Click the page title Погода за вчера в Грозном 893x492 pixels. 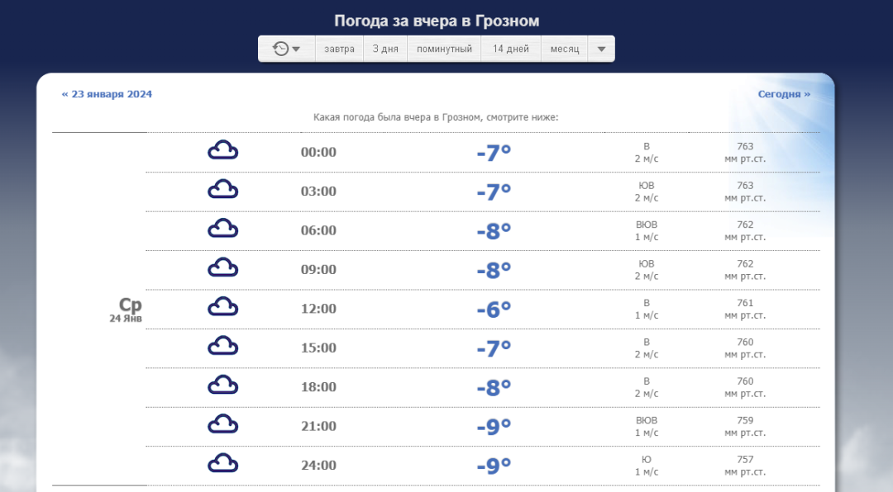pyautogui.click(x=437, y=21)
